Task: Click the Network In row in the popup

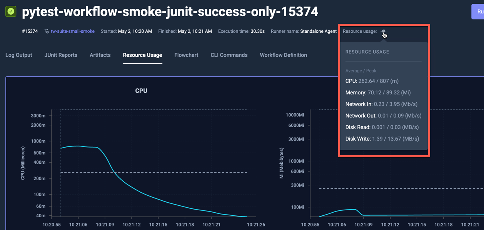Action: (381, 104)
